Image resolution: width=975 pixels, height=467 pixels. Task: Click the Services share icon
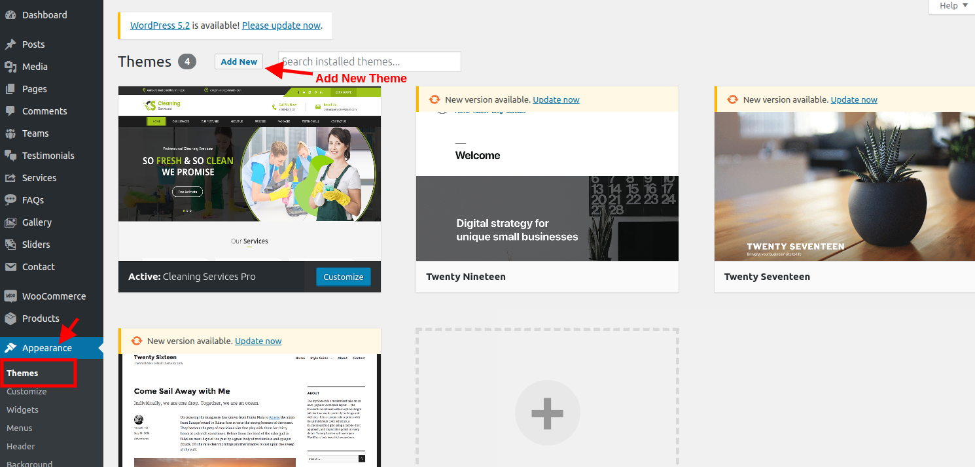10,178
